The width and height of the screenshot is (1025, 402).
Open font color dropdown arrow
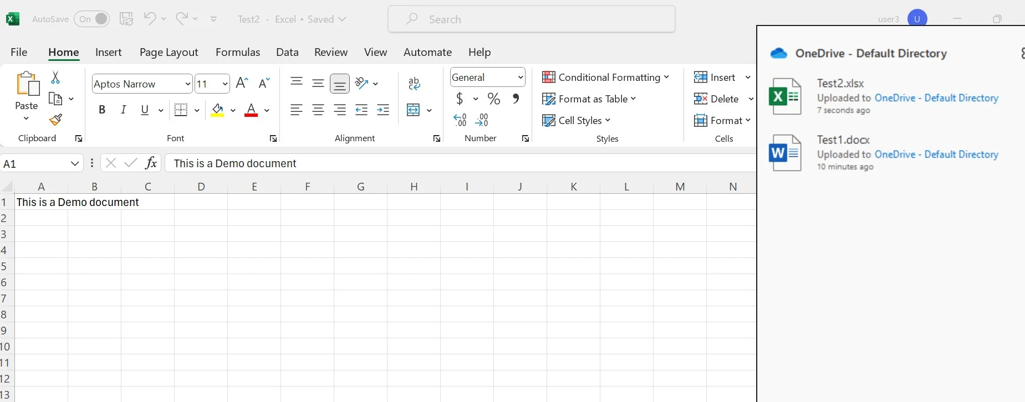tap(267, 110)
